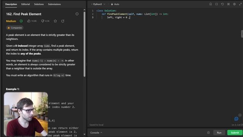
Task: Click the 'class Solution:' code line
Action: pos(106,11)
